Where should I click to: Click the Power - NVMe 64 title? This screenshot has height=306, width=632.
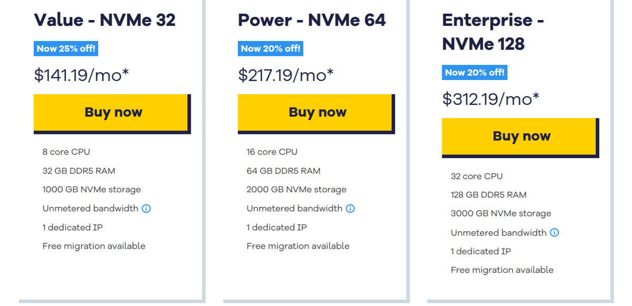coord(312,19)
